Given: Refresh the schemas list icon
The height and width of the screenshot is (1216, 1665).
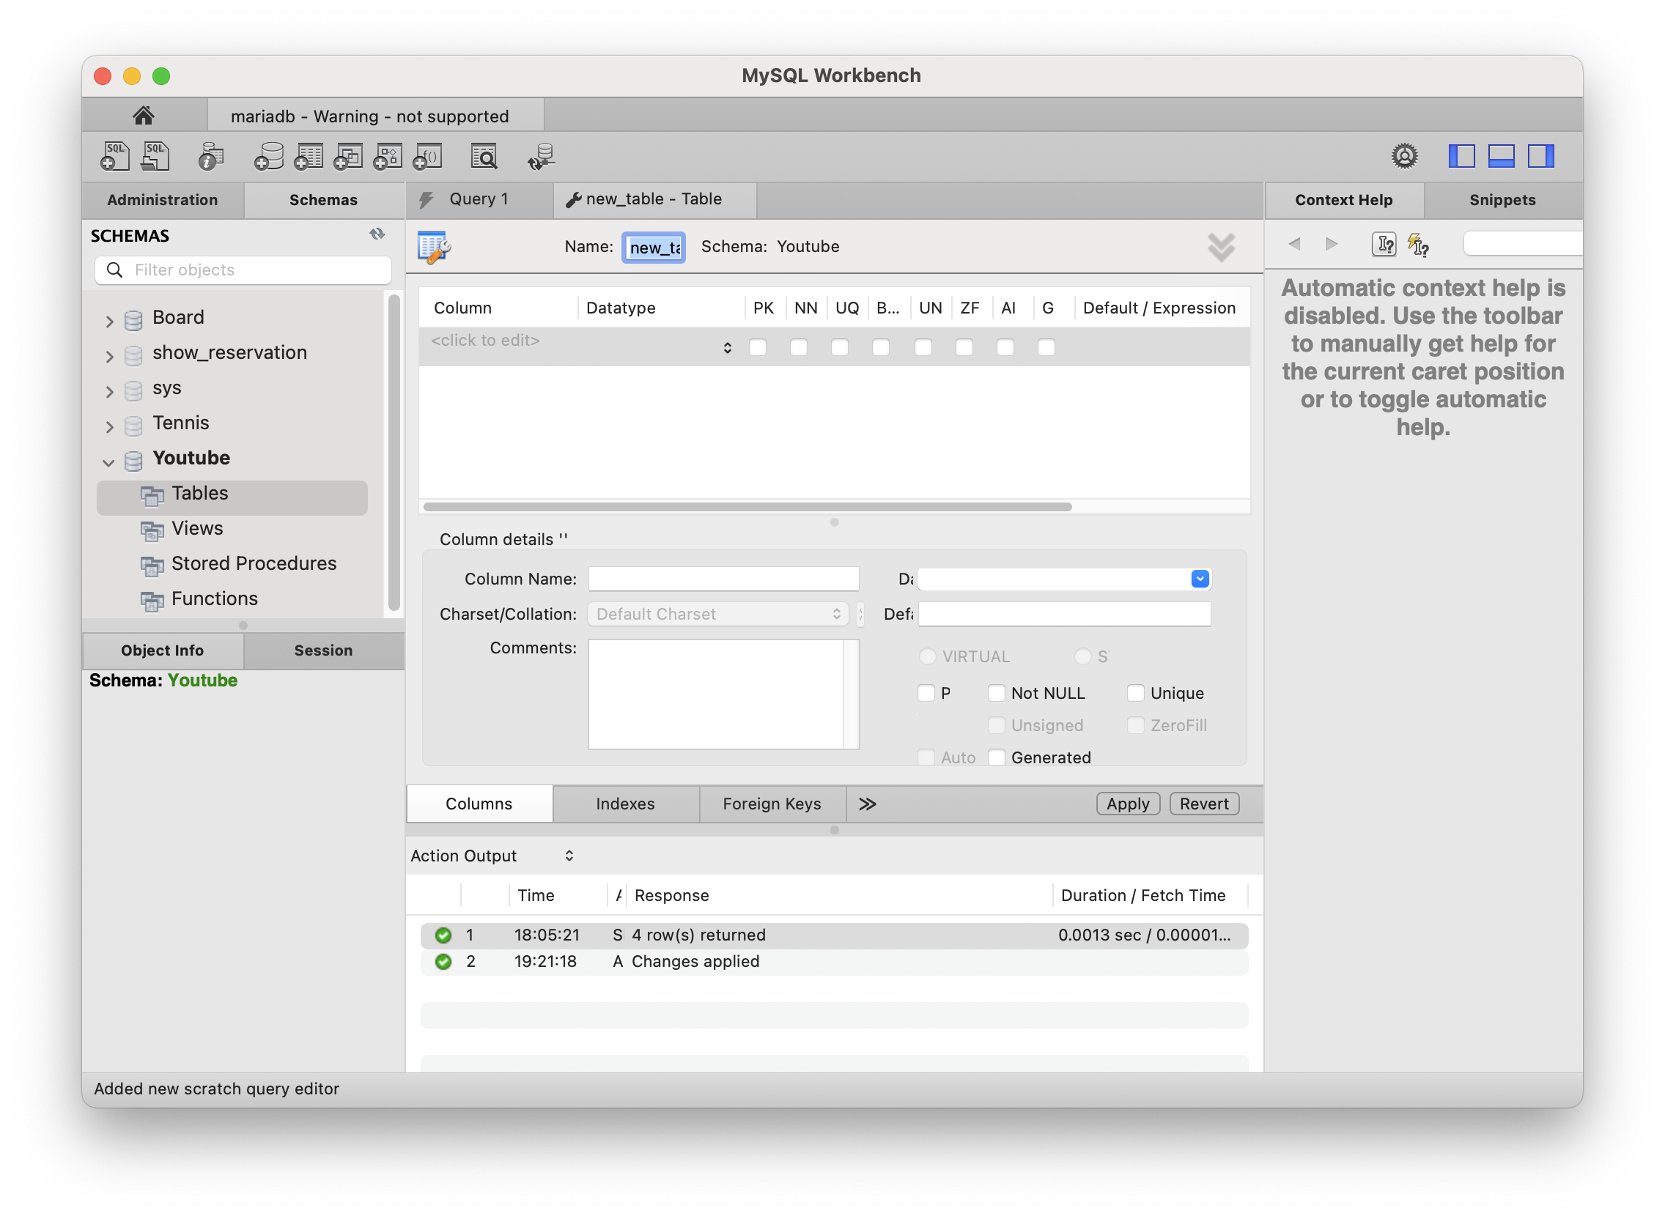Looking at the screenshot, I should pos(377,235).
